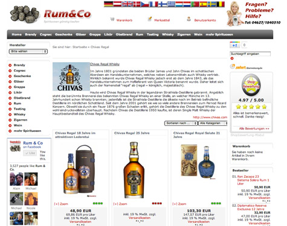Click the Google +1 button
The image size is (287, 226).
[x=234, y=45]
